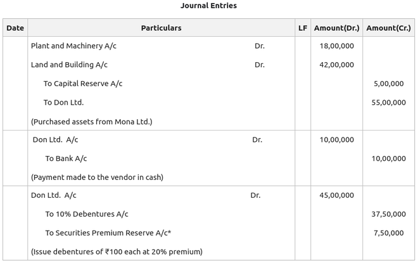The height and width of the screenshot is (263, 418).
Task: Select the Amount(Cr.) column header
Action: tap(388, 28)
